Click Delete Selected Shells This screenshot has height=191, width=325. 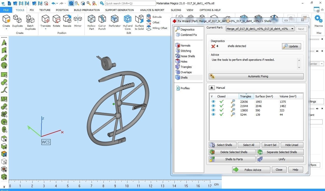coord(232,152)
